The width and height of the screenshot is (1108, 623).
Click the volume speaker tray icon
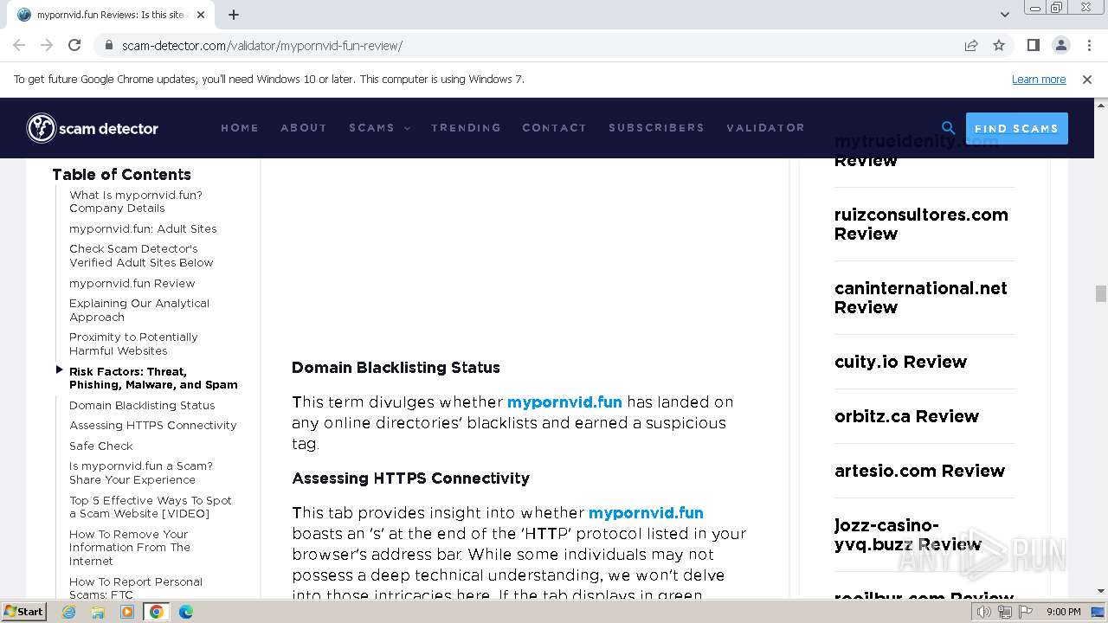pos(984,612)
